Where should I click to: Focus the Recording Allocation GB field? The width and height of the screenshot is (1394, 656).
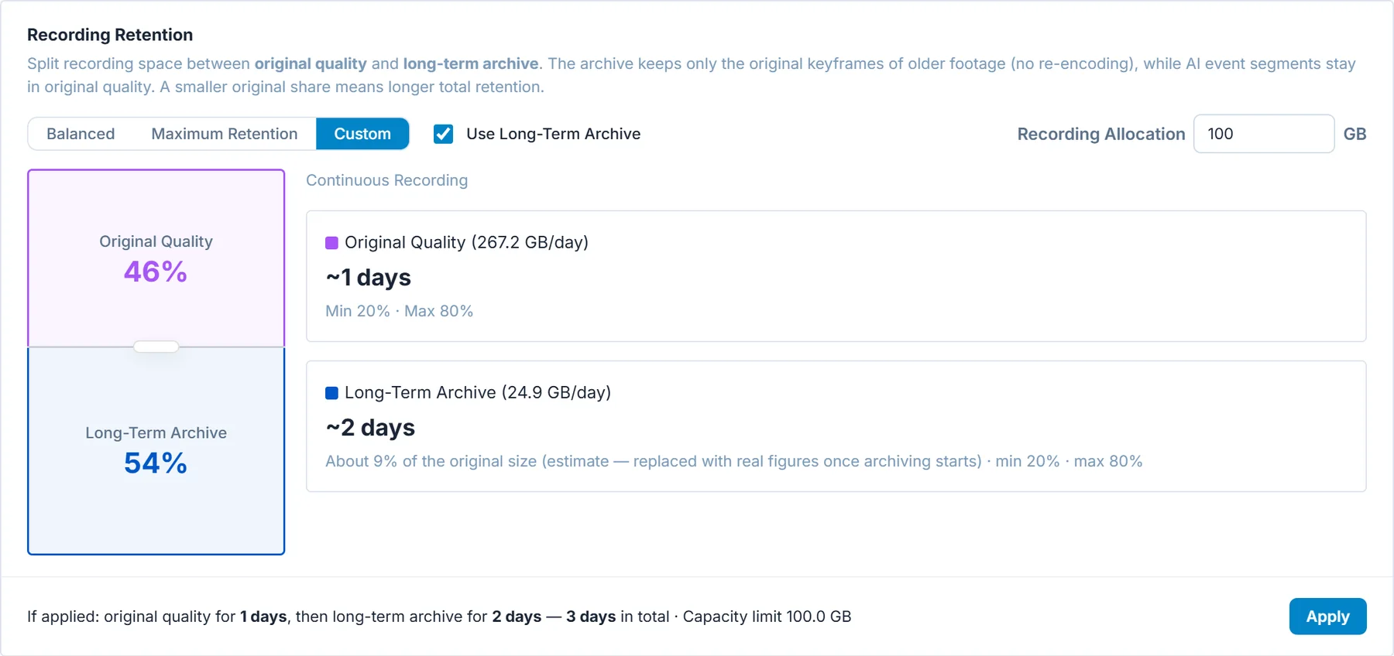[1264, 134]
